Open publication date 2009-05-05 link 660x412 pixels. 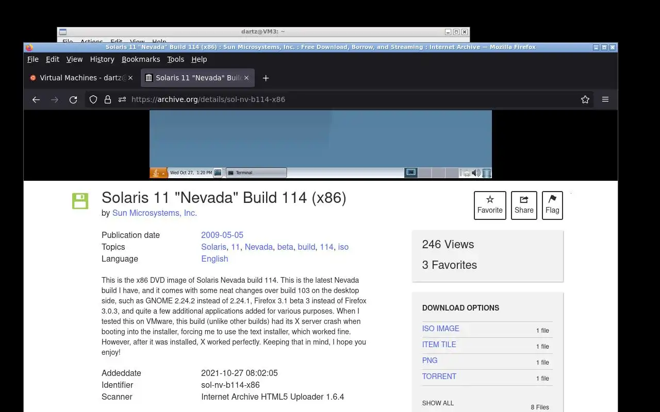(222, 235)
